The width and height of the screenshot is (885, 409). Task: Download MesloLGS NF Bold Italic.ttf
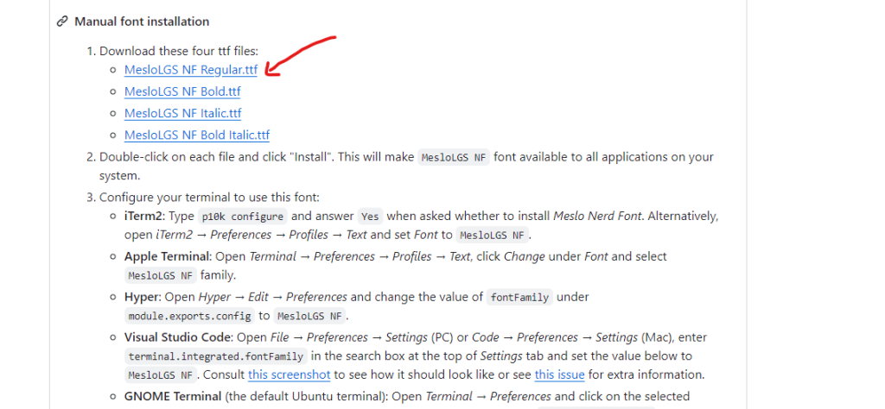coord(197,135)
